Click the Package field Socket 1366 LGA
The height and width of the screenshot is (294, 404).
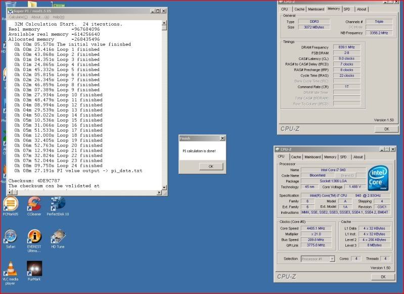(333, 181)
